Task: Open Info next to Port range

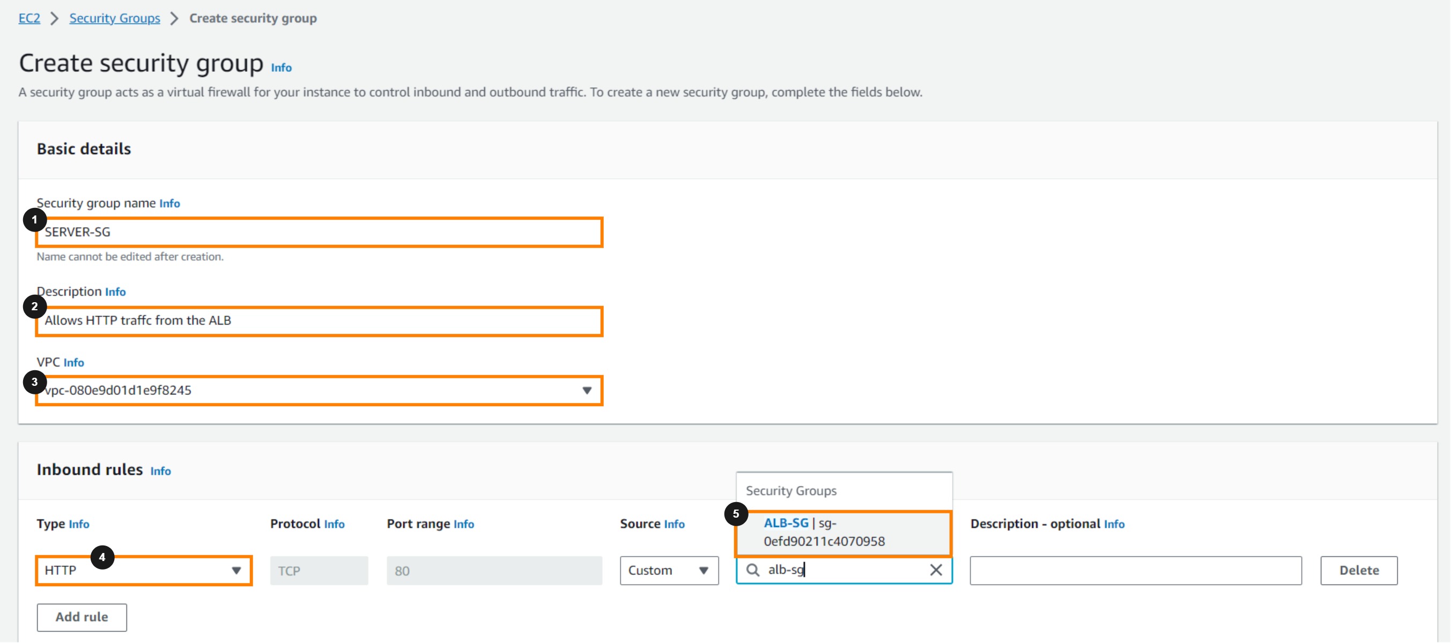Action: pos(464,524)
